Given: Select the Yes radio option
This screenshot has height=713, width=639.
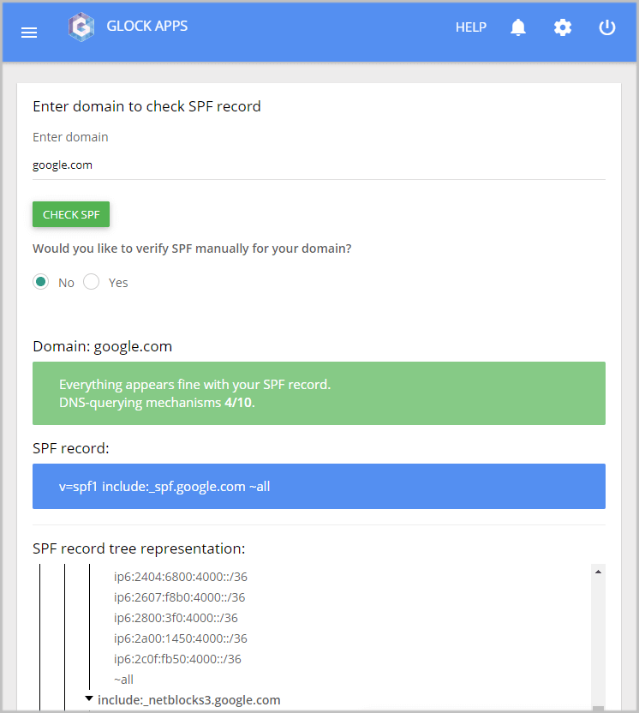Looking at the screenshot, I should (x=92, y=282).
